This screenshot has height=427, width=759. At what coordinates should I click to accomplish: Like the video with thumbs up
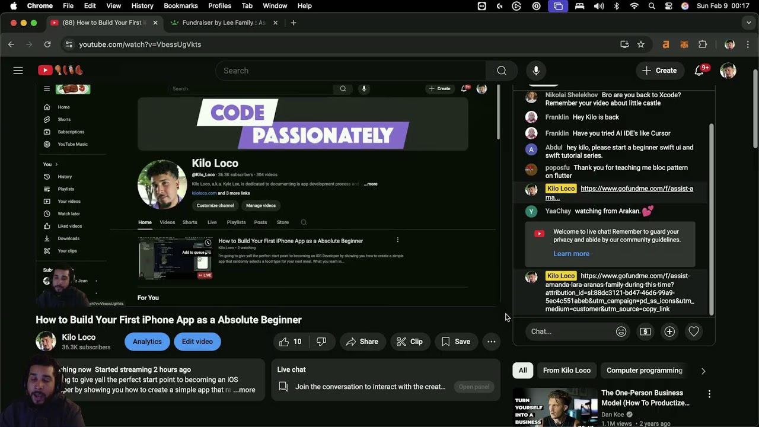tap(290, 342)
